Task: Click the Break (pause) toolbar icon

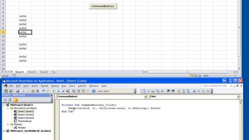Action: 58,91
